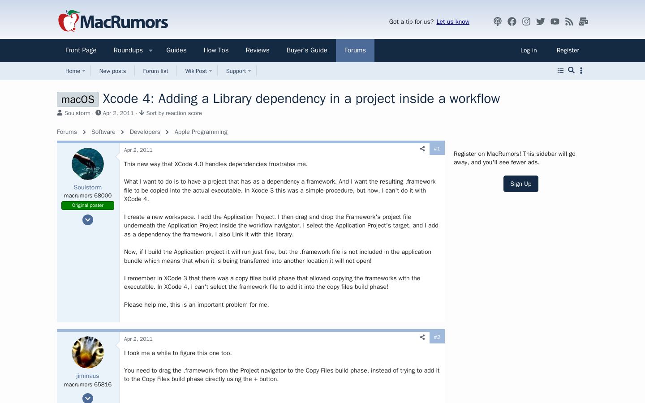
Task: Click the 'Register on MacRumors!' sidebar text
Action: (x=515, y=158)
